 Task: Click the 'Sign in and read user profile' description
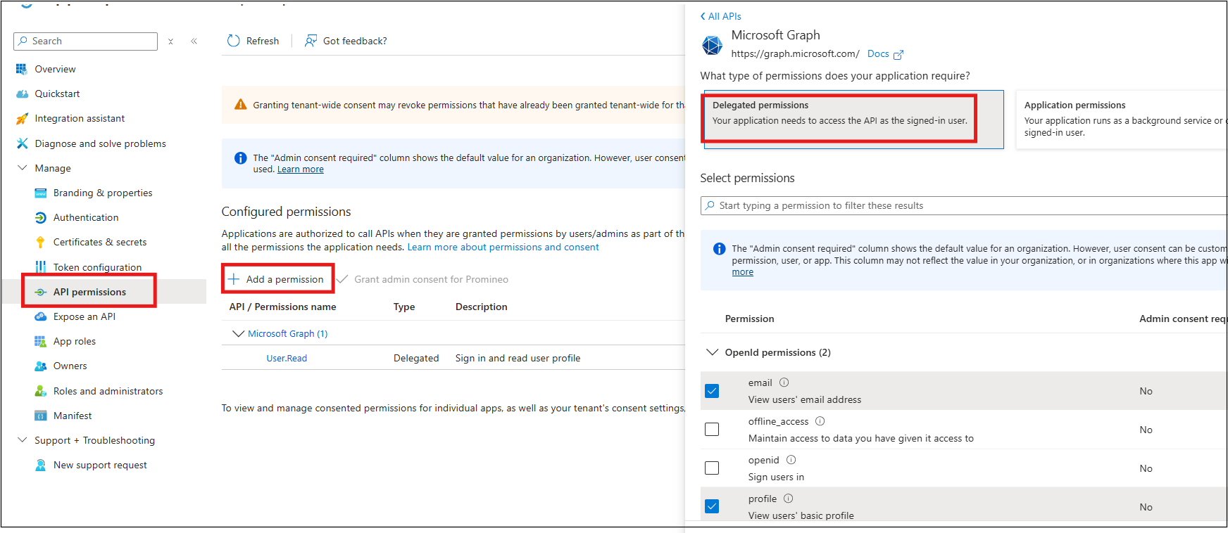point(518,358)
